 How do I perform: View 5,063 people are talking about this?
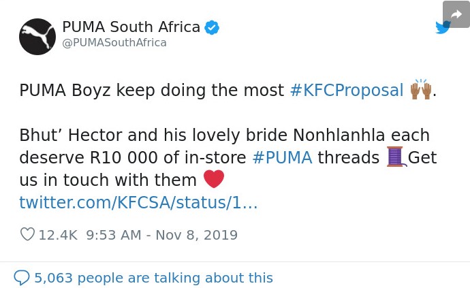[x=153, y=278]
